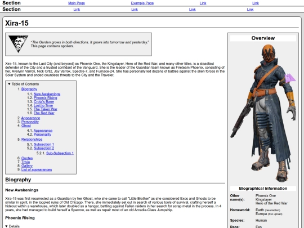Open List of appearances link
This screenshot has height=228, width=304.
click(x=37, y=169)
